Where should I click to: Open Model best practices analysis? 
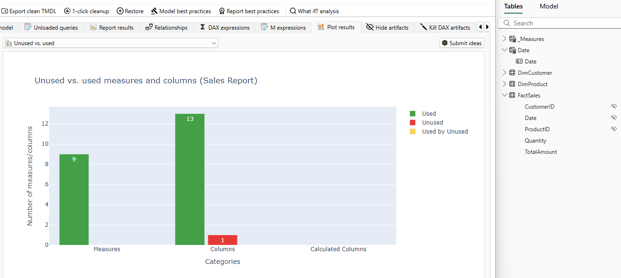(180, 10)
